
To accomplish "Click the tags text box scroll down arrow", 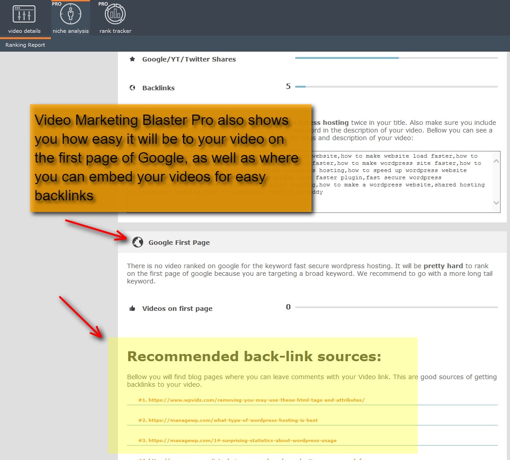I will [x=496, y=203].
